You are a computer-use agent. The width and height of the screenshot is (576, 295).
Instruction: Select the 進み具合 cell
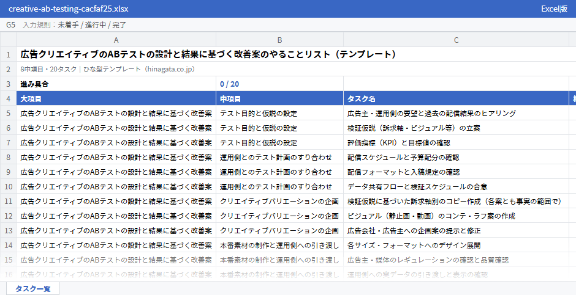(x=116, y=84)
